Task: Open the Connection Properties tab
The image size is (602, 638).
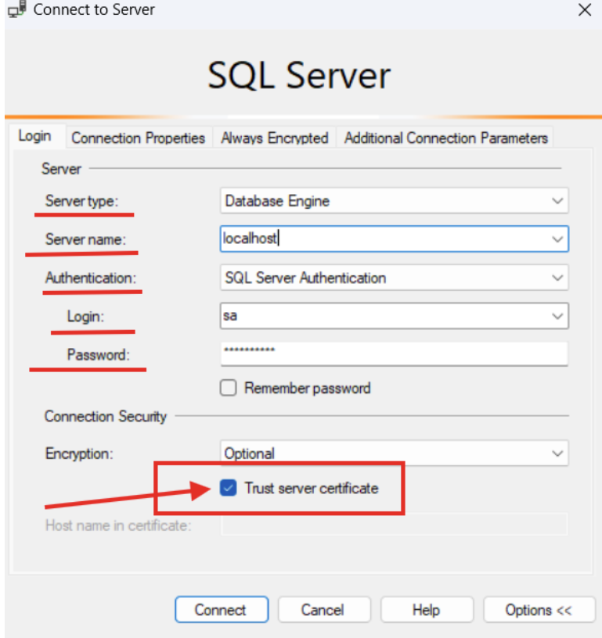Action: tap(138, 138)
